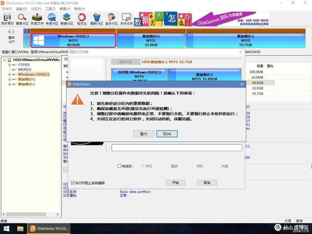Viewport: 312px width, 234px height.
Task: Open the 搜索分区 search partition tool
Action: 22,19
